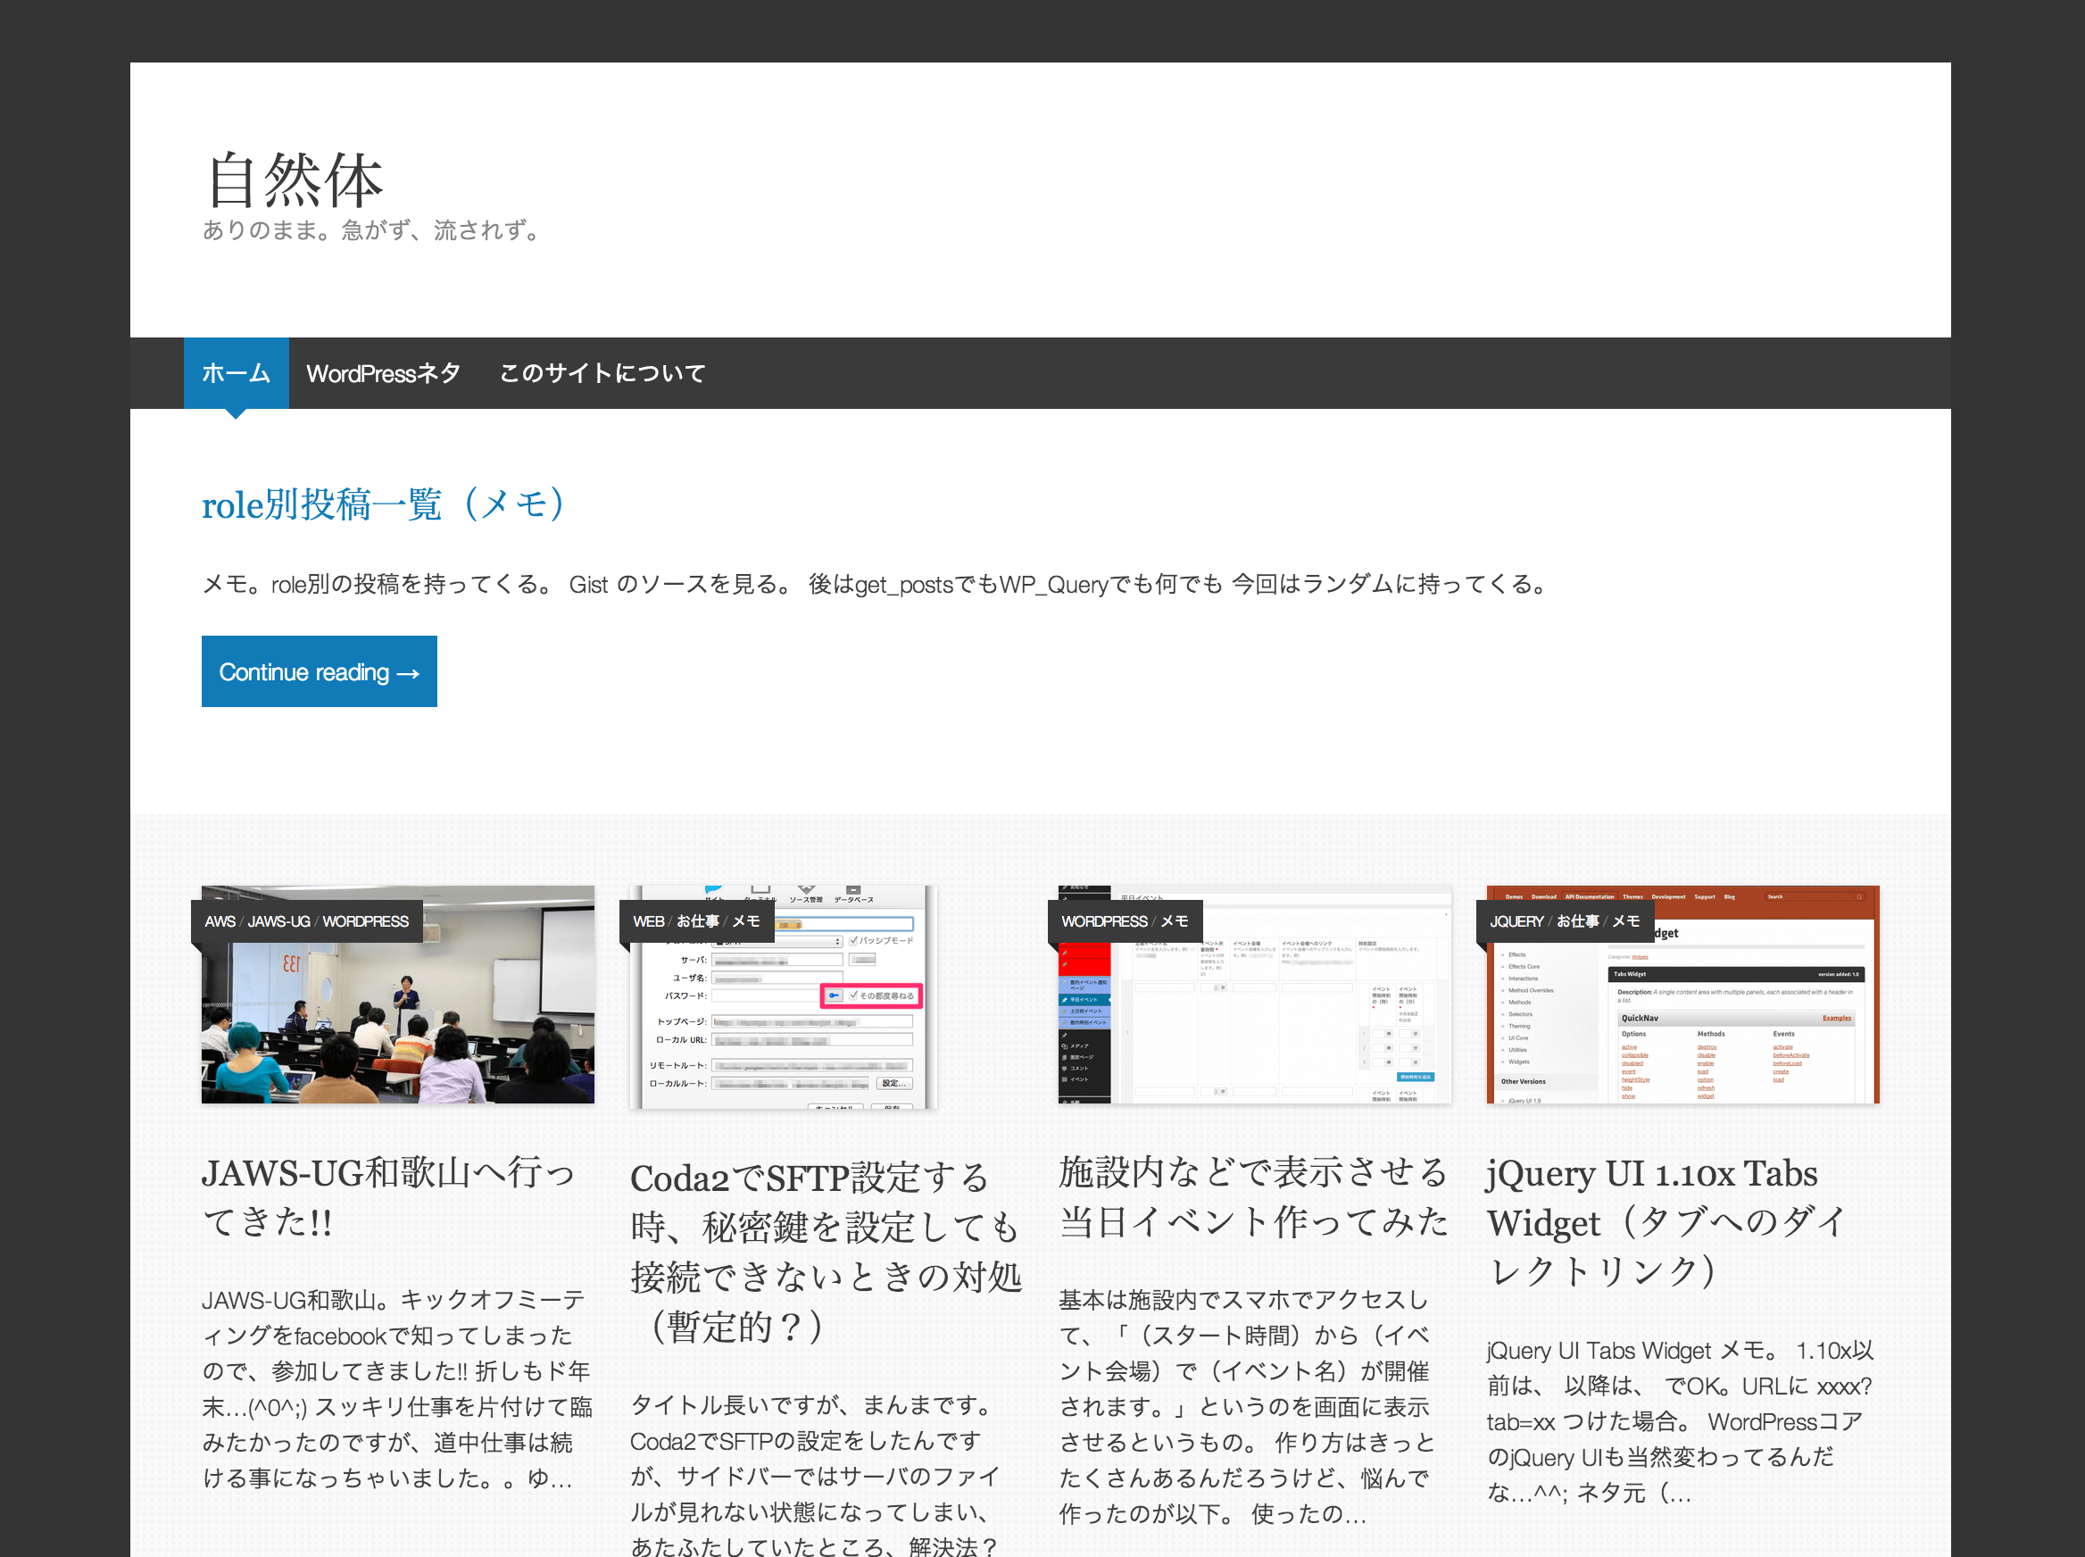Select the 固定ページ icon in the WordPress sidebar
The image size is (2085, 1557).
(x=1065, y=1057)
